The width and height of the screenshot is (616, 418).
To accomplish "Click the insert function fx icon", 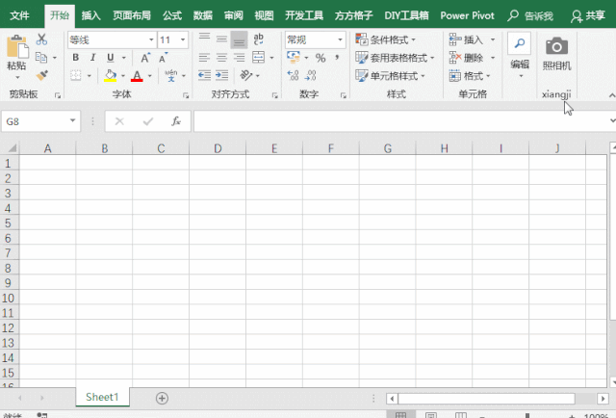I will 176,121.
